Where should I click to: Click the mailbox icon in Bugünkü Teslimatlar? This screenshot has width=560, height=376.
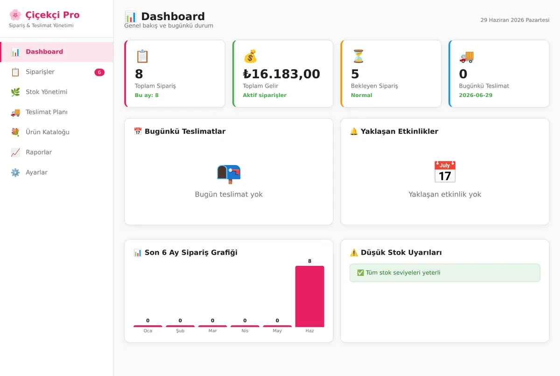229,174
